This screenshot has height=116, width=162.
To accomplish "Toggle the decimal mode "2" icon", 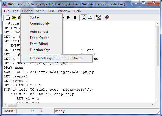I will [84, 17].
